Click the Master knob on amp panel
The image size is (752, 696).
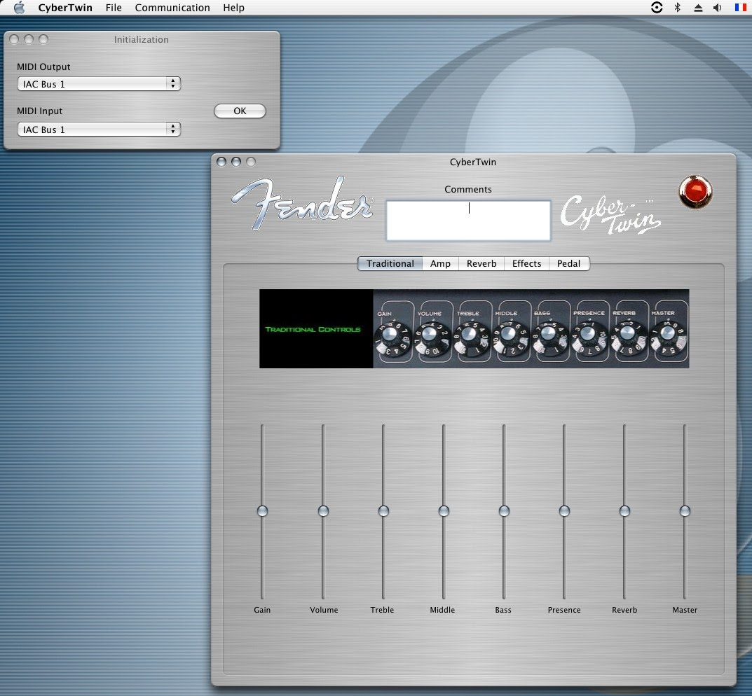(669, 340)
